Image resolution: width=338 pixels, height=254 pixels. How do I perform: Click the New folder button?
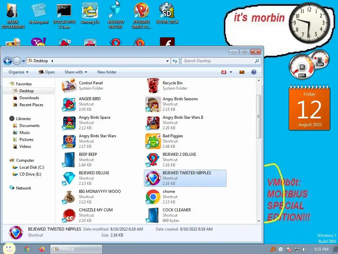(107, 72)
